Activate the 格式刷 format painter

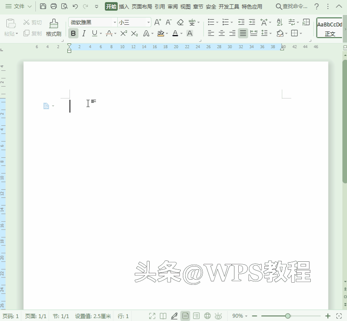coord(54,27)
